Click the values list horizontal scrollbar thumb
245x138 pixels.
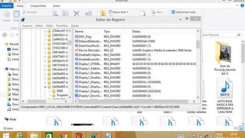(x=133, y=101)
